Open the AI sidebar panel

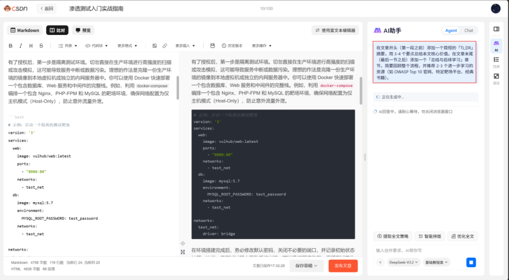pyautogui.click(x=496, y=45)
